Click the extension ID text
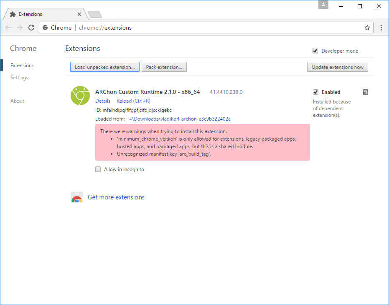This screenshot has height=305, width=389. 133,110
